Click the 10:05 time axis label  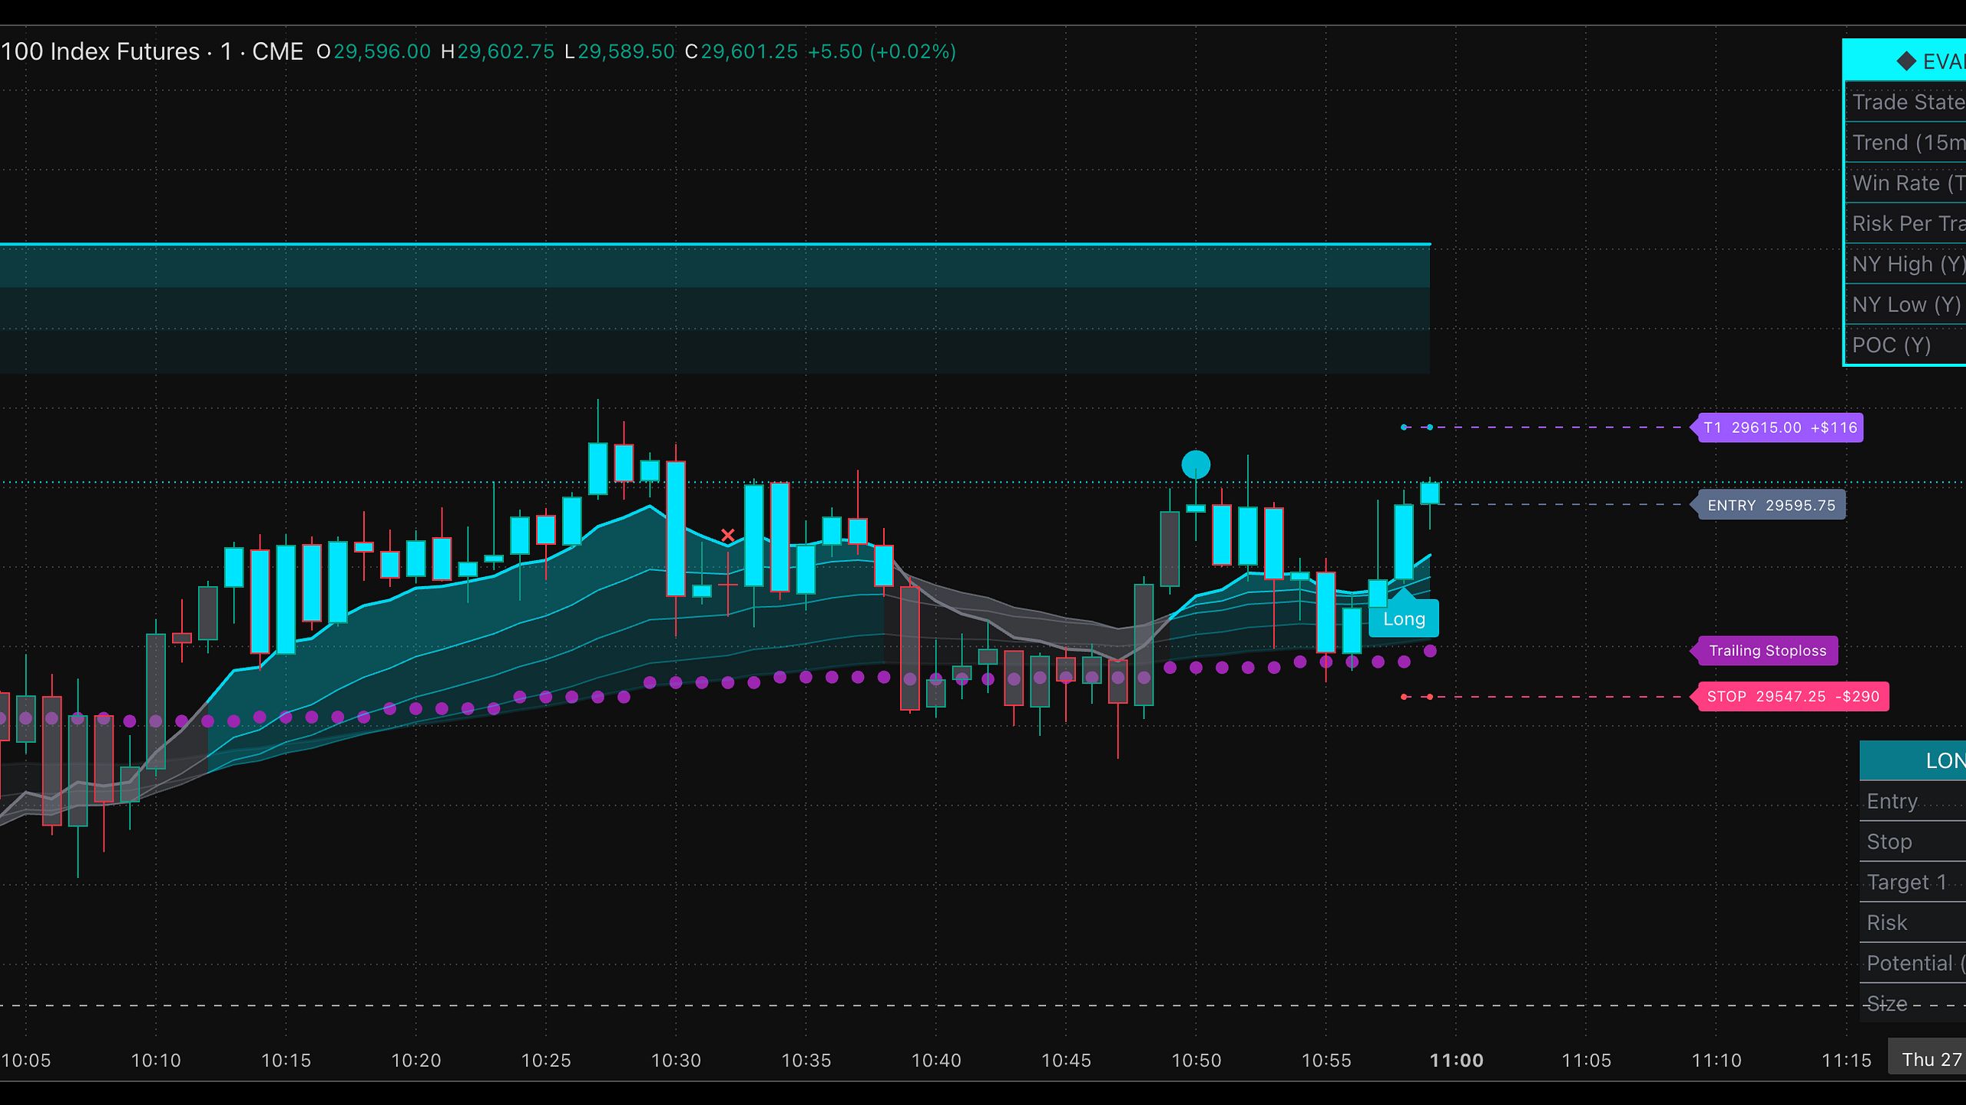pos(26,1060)
